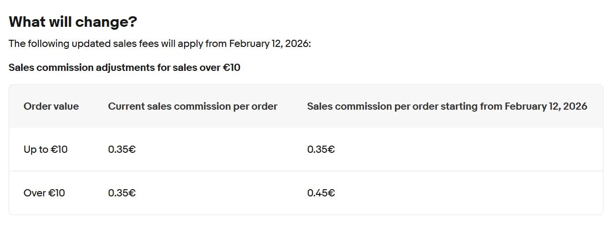
Task: Select the "Up to €10" row label
Action: [x=46, y=149]
